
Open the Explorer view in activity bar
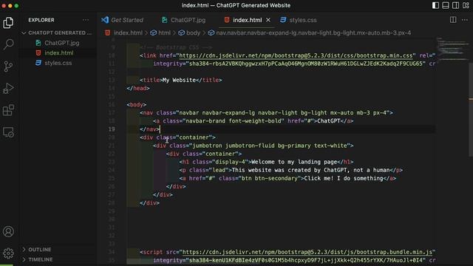8,23
